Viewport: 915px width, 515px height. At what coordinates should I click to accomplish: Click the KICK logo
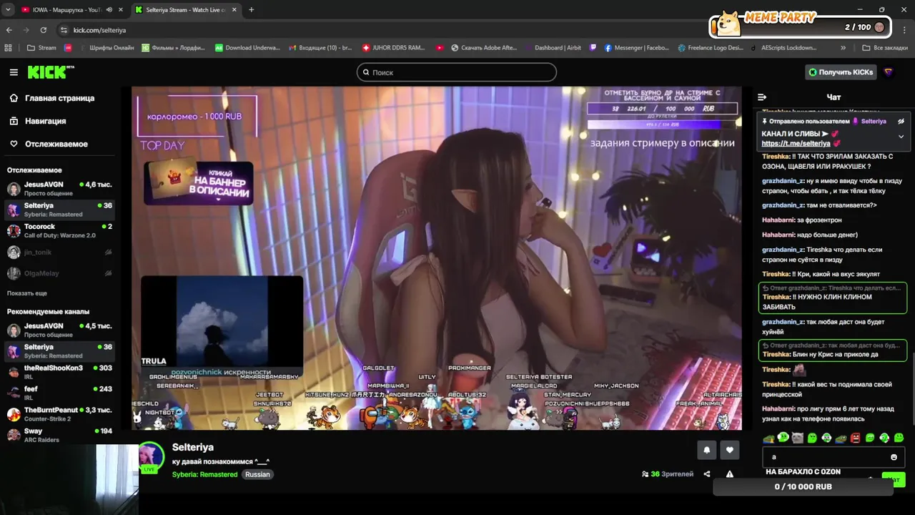(50, 72)
